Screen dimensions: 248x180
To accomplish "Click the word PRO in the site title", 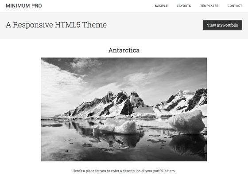I will point(36,6).
